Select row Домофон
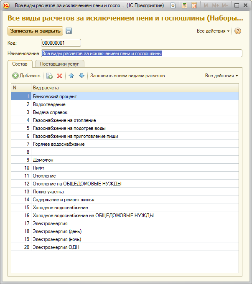 [x=125, y=160]
